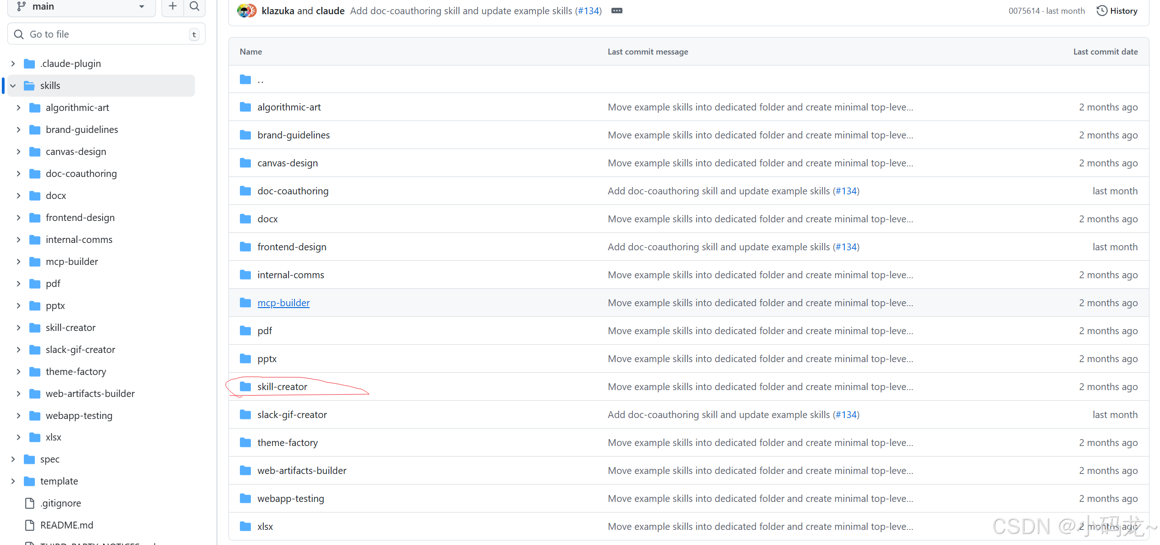This screenshot has height=545, width=1160.
Task: Open the skill-creator folder link
Action: tap(282, 387)
